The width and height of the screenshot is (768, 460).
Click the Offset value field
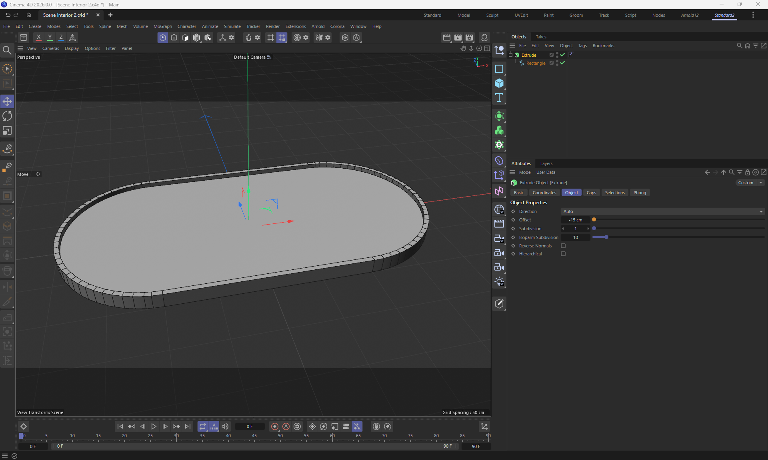575,220
